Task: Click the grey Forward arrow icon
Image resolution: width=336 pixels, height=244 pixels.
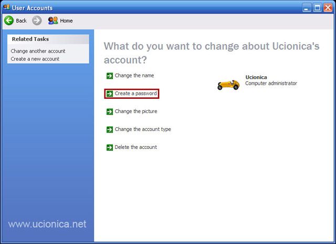Action: point(37,21)
